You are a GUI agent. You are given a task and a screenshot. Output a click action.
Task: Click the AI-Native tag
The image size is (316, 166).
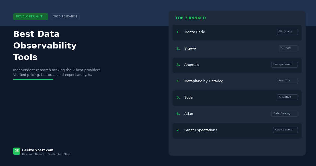(287, 97)
